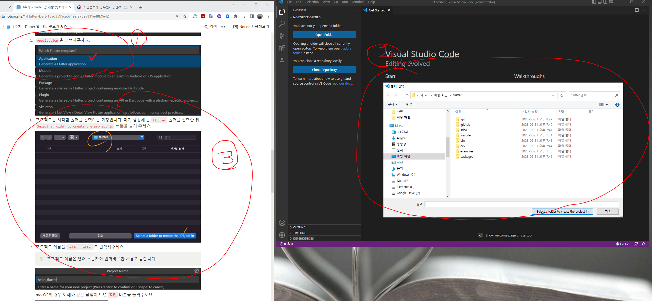The height and width of the screenshot is (301, 652).
Task: Toggle the Chrome side panel button
Action: [x=252, y=16]
